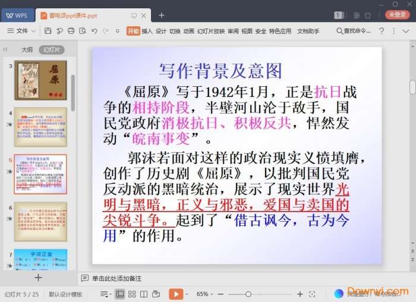Collapse the slide panel with double chevron
This screenshot has width=416, height=302.
[5, 49]
